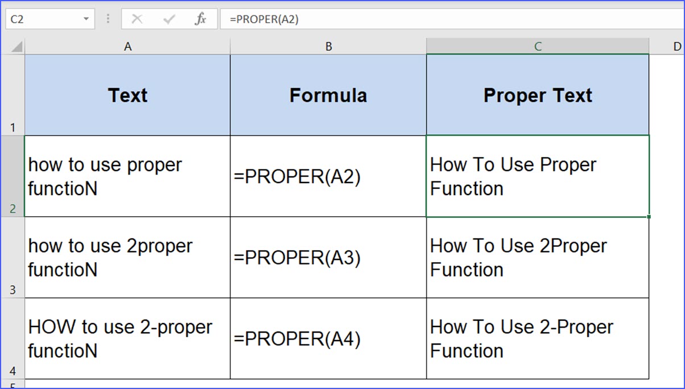Select row header 2
The width and height of the screenshot is (685, 389).
point(13,176)
